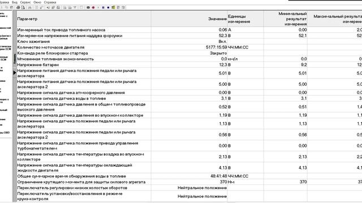The width and height of the screenshot is (362, 203).
Task: Select the Ключ зажигания row
Action: (x=189, y=41)
